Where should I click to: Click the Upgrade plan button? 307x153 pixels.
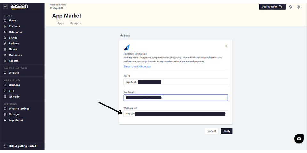click(272, 7)
